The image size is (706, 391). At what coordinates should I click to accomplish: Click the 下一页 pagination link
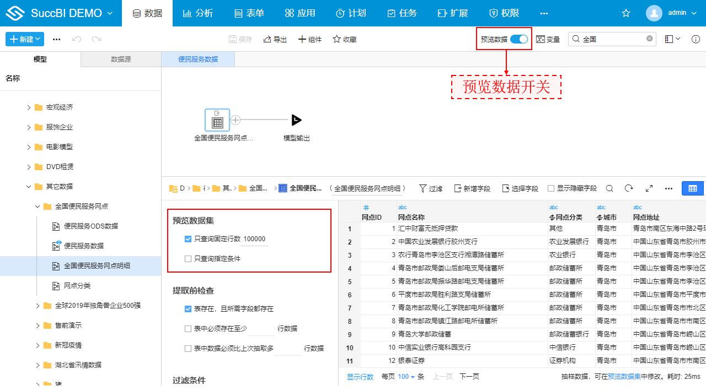point(470,376)
